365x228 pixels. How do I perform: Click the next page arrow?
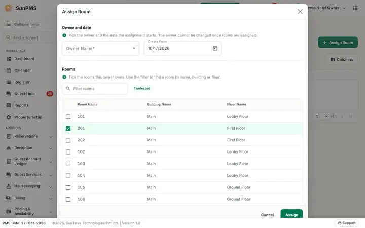pyautogui.click(x=342, y=116)
